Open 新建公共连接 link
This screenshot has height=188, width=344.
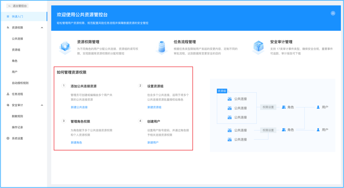tap(79, 107)
